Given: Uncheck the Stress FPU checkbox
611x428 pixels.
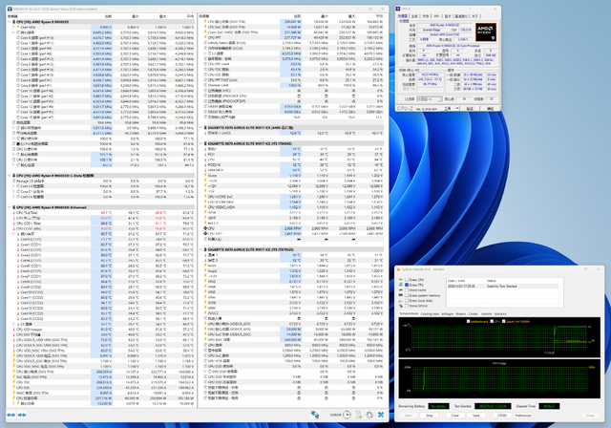Looking at the screenshot, I should 407,285.
